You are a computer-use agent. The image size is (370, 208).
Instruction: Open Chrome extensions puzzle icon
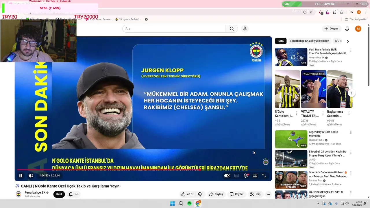point(342,12)
